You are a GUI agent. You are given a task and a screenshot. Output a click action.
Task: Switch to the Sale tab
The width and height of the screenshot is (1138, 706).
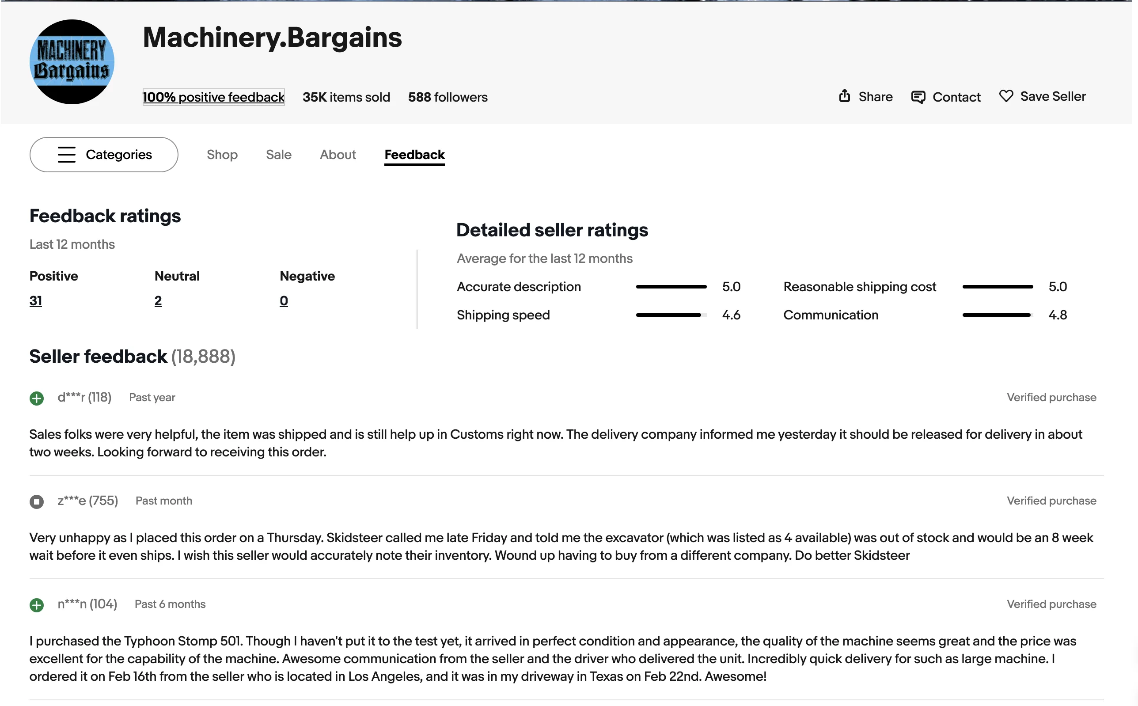(x=278, y=155)
